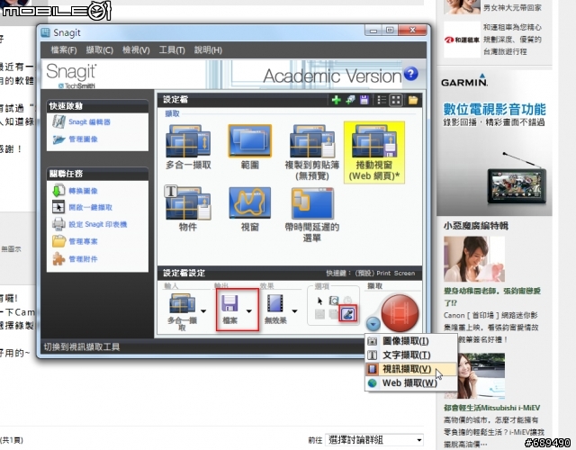The width and height of the screenshot is (576, 450).
Task: Open the 選擇討論群組 dropdown on webpage
Action: [374, 439]
